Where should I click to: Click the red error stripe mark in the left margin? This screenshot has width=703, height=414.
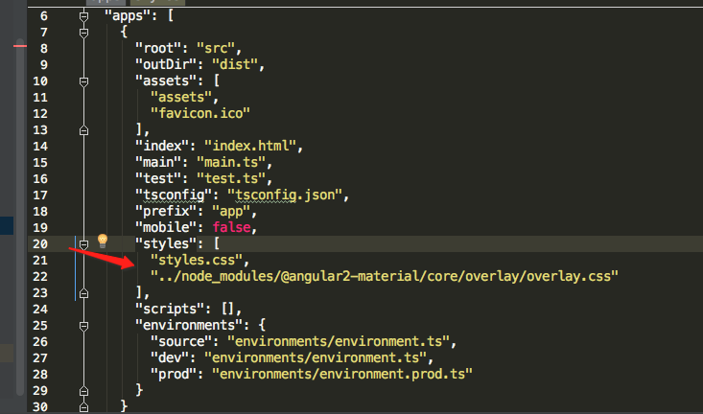[20, 46]
